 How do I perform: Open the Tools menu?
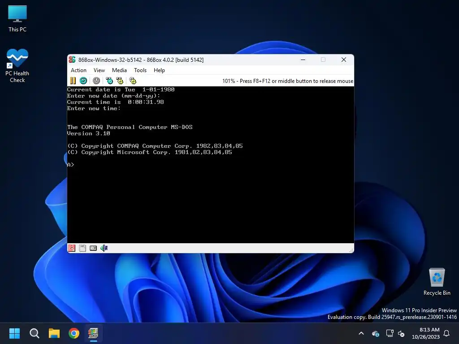[140, 70]
